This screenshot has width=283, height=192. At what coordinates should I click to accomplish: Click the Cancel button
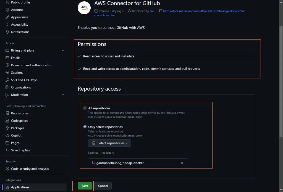[x=103, y=186]
